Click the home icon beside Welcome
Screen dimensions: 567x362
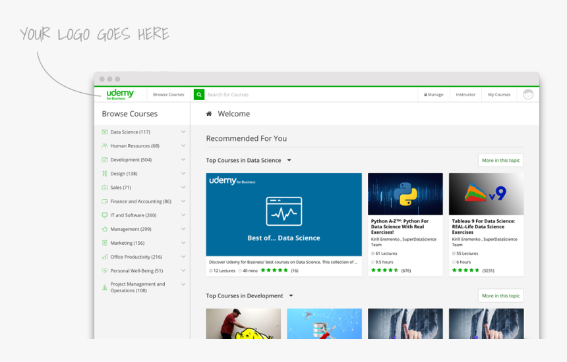click(209, 114)
